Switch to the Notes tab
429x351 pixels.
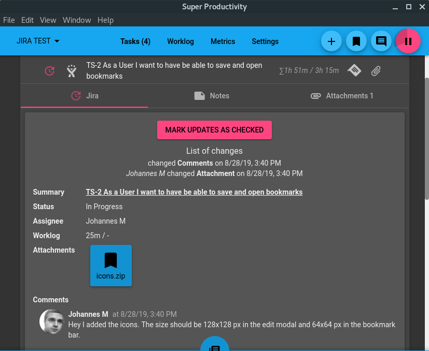click(x=211, y=96)
